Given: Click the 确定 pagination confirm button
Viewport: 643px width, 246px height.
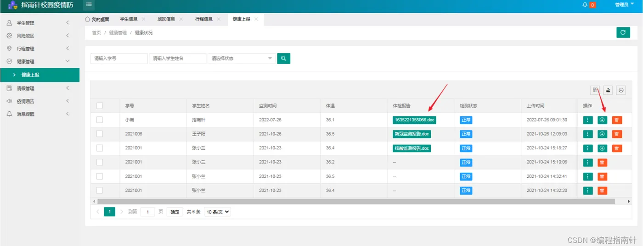Looking at the screenshot, I should click(x=175, y=212).
